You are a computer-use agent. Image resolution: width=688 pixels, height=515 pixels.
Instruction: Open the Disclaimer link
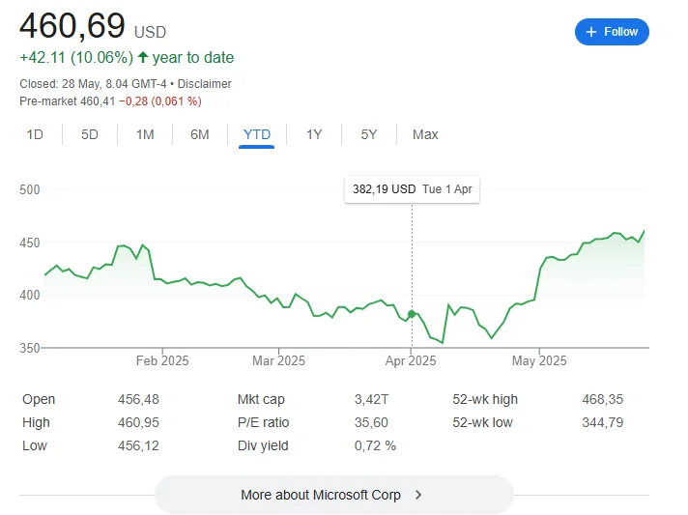(x=203, y=84)
